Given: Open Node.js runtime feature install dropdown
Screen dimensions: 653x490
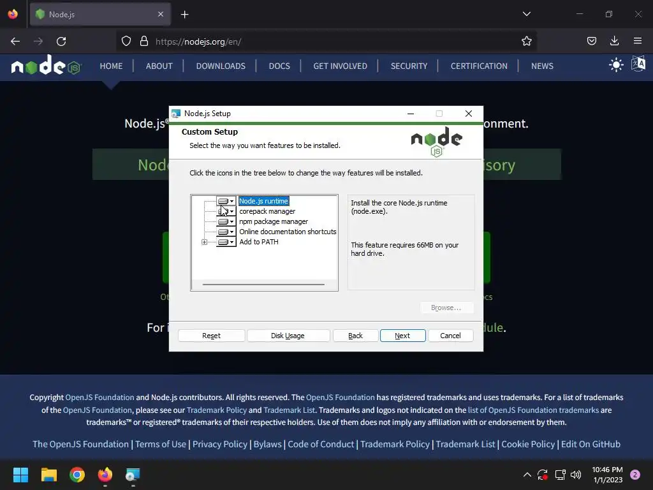Looking at the screenshot, I should 226,201.
